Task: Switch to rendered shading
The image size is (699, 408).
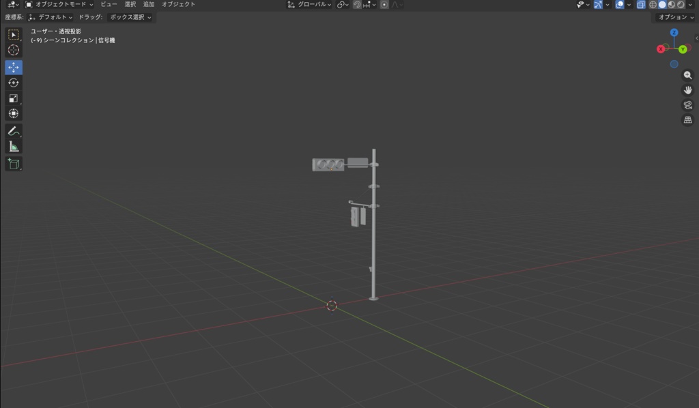Action: pos(681,5)
